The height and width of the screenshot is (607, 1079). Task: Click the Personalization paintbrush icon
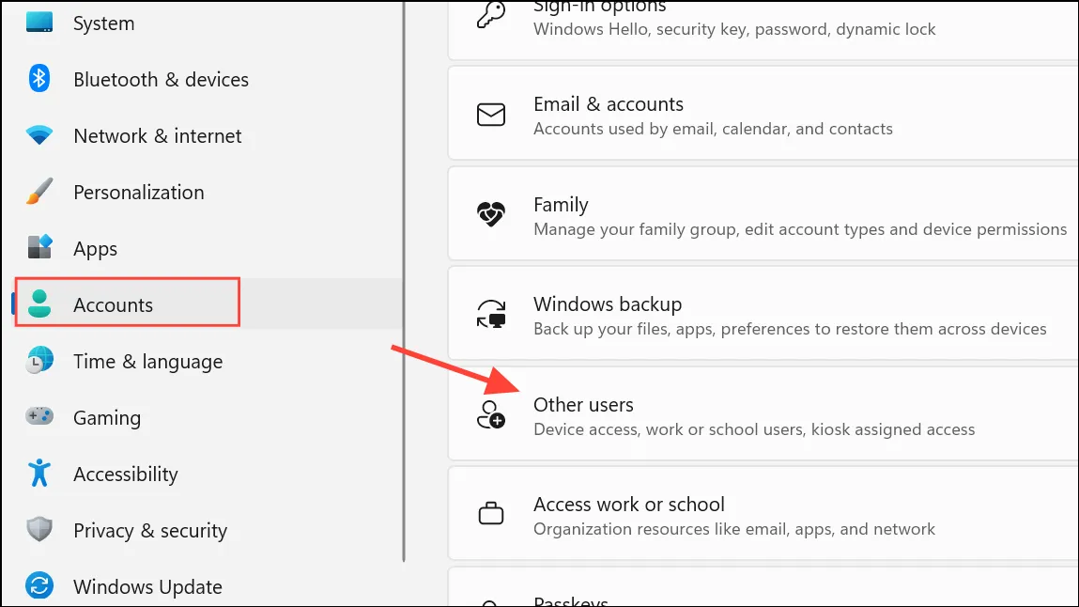(x=39, y=192)
